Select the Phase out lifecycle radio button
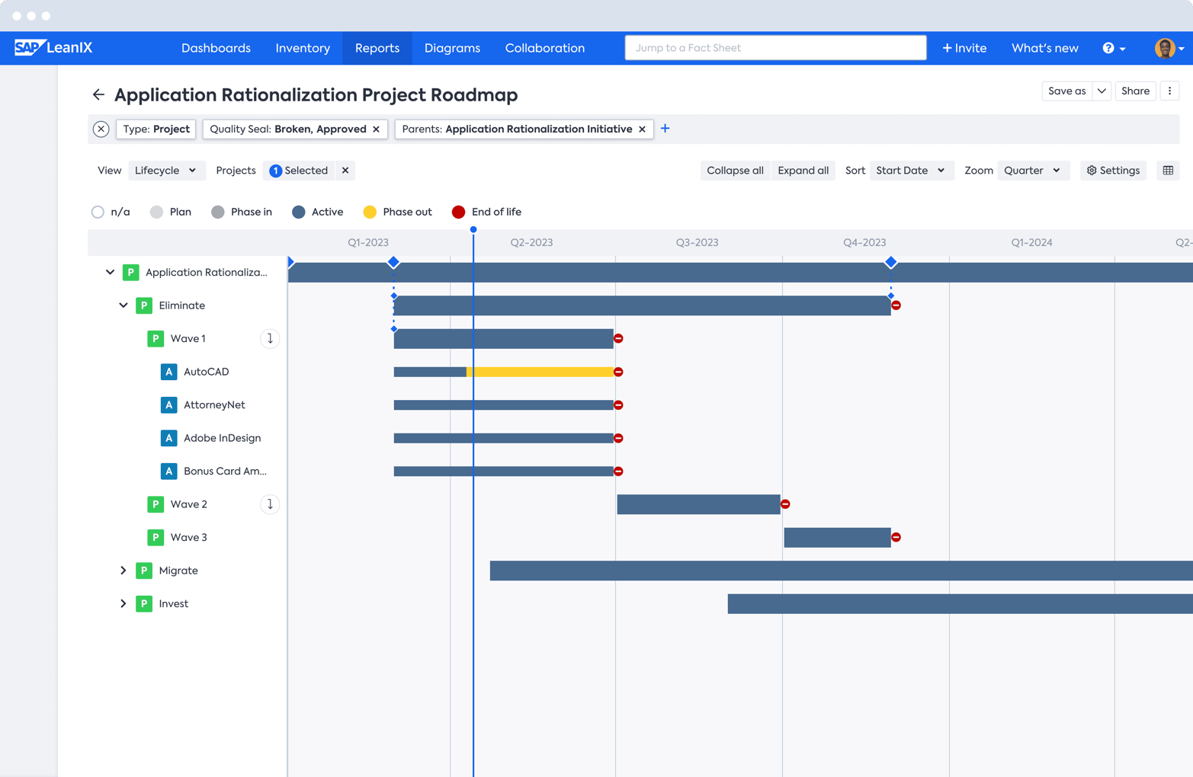The height and width of the screenshot is (777, 1193). pyautogui.click(x=370, y=213)
